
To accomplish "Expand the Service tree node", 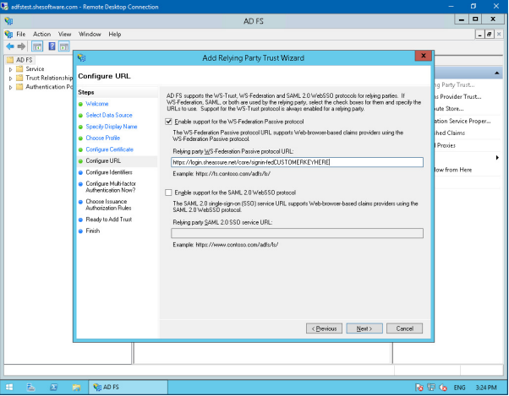I will click(x=10, y=69).
